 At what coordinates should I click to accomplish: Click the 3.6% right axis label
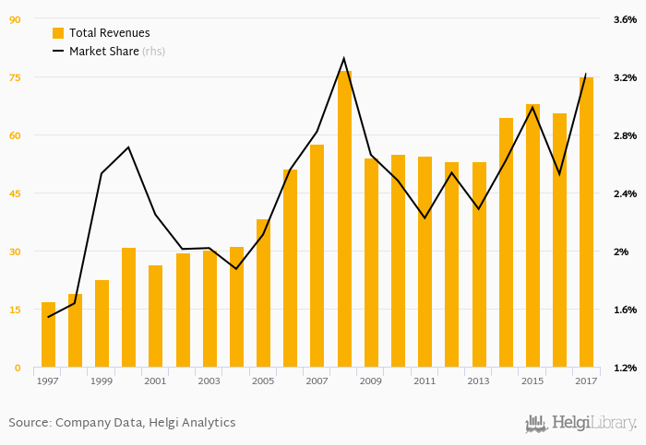(624, 18)
